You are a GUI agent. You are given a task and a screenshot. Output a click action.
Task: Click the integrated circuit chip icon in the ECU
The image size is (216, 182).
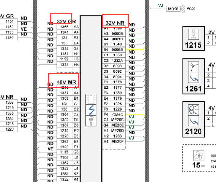91,99
